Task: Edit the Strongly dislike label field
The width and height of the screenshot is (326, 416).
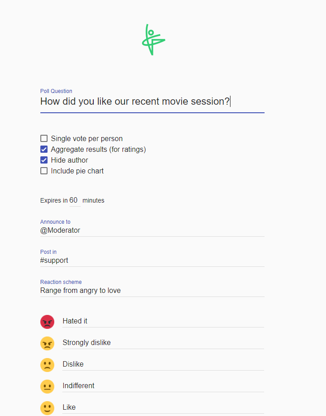Action: [163, 343]
